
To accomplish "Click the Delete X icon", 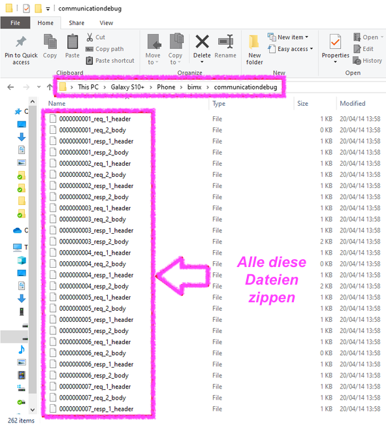I will 202,42.
